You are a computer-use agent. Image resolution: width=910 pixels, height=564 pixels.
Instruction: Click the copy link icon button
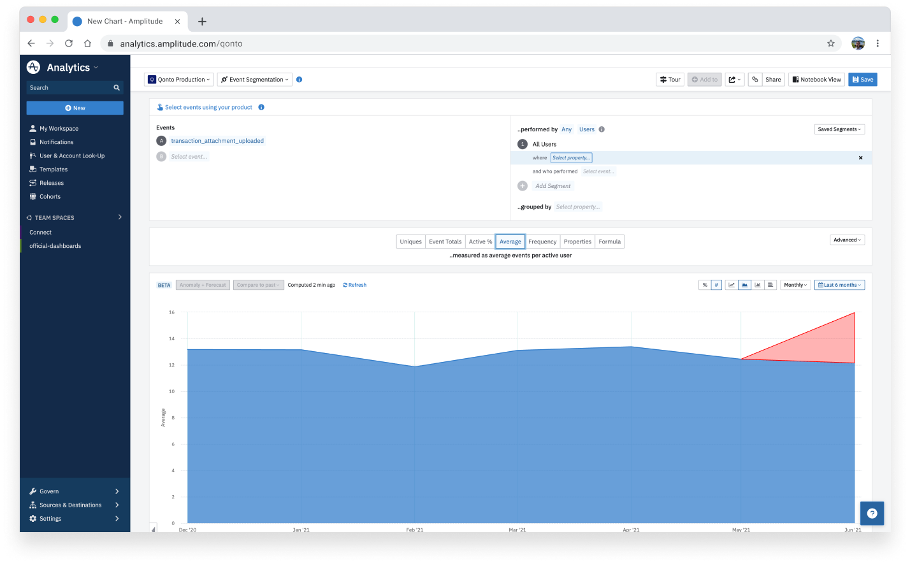click(755, 80)
